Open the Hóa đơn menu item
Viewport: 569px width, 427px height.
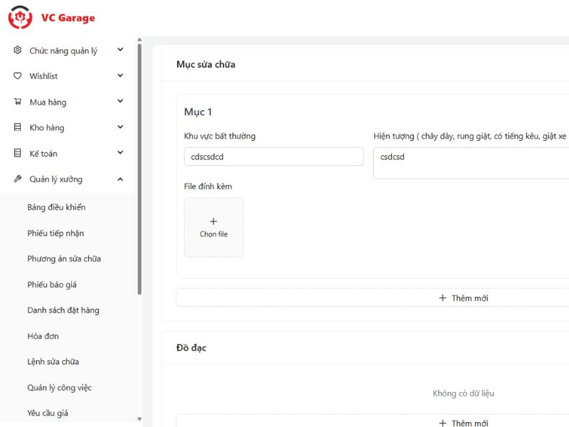point(43,336)
